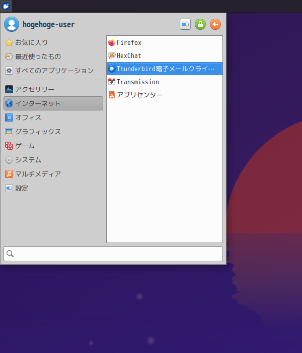
Task: Launch HexChat from the application list
Action: (x=165, y=55)
